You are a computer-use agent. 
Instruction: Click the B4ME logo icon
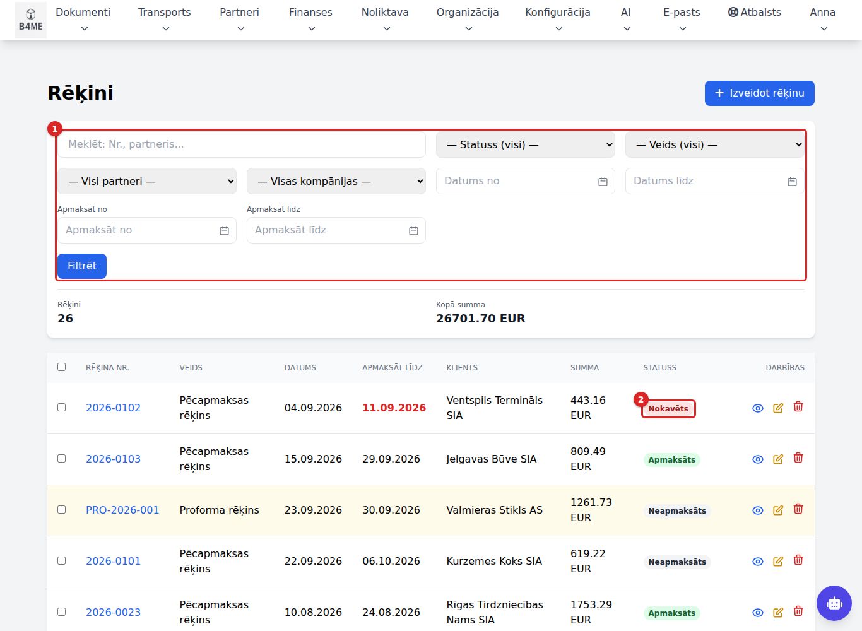[x=30, y=20]
